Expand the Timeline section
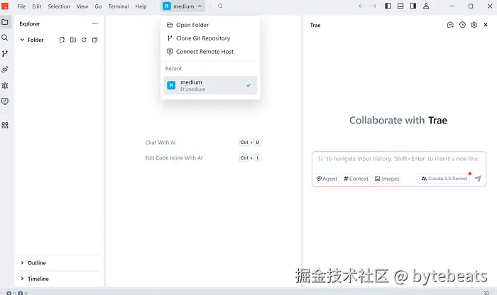The width and height of the screenshot is (497, 295). pyautogui.click(x=35, y=279)
